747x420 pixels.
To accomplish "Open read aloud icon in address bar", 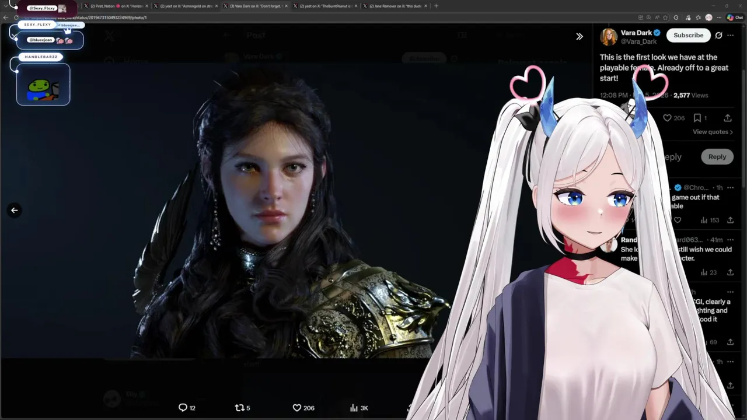I will point(657,17).
